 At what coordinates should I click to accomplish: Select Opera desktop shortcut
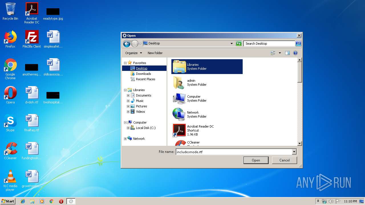tap(10, 95)
